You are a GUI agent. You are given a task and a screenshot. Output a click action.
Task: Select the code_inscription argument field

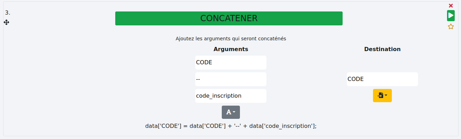pyautogui.click(x=230, y=96)
